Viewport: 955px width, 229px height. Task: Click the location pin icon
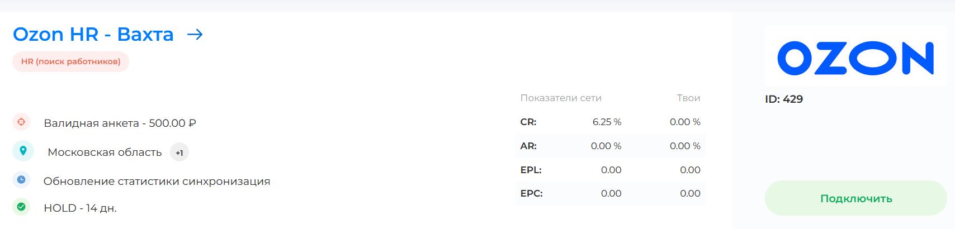[23, 151]
